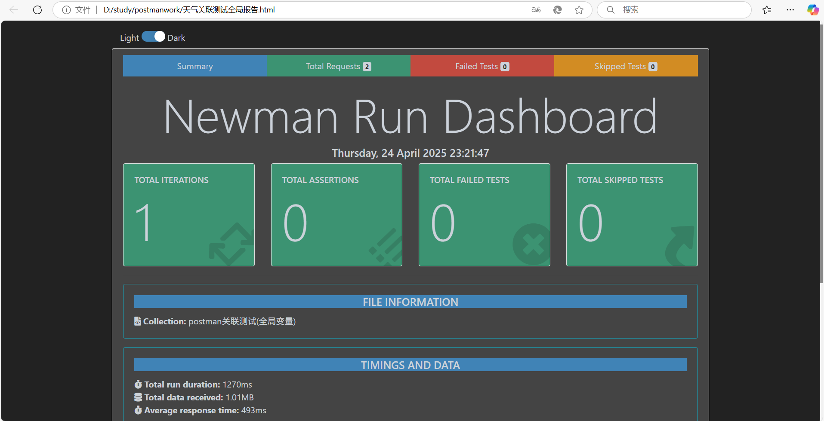Click stopwatch icon beside Average response time

point(138,410)
